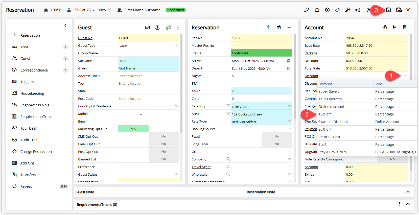419x215 pixels.
Task: Click the Address Line 1 input
Action: point(148,76)
